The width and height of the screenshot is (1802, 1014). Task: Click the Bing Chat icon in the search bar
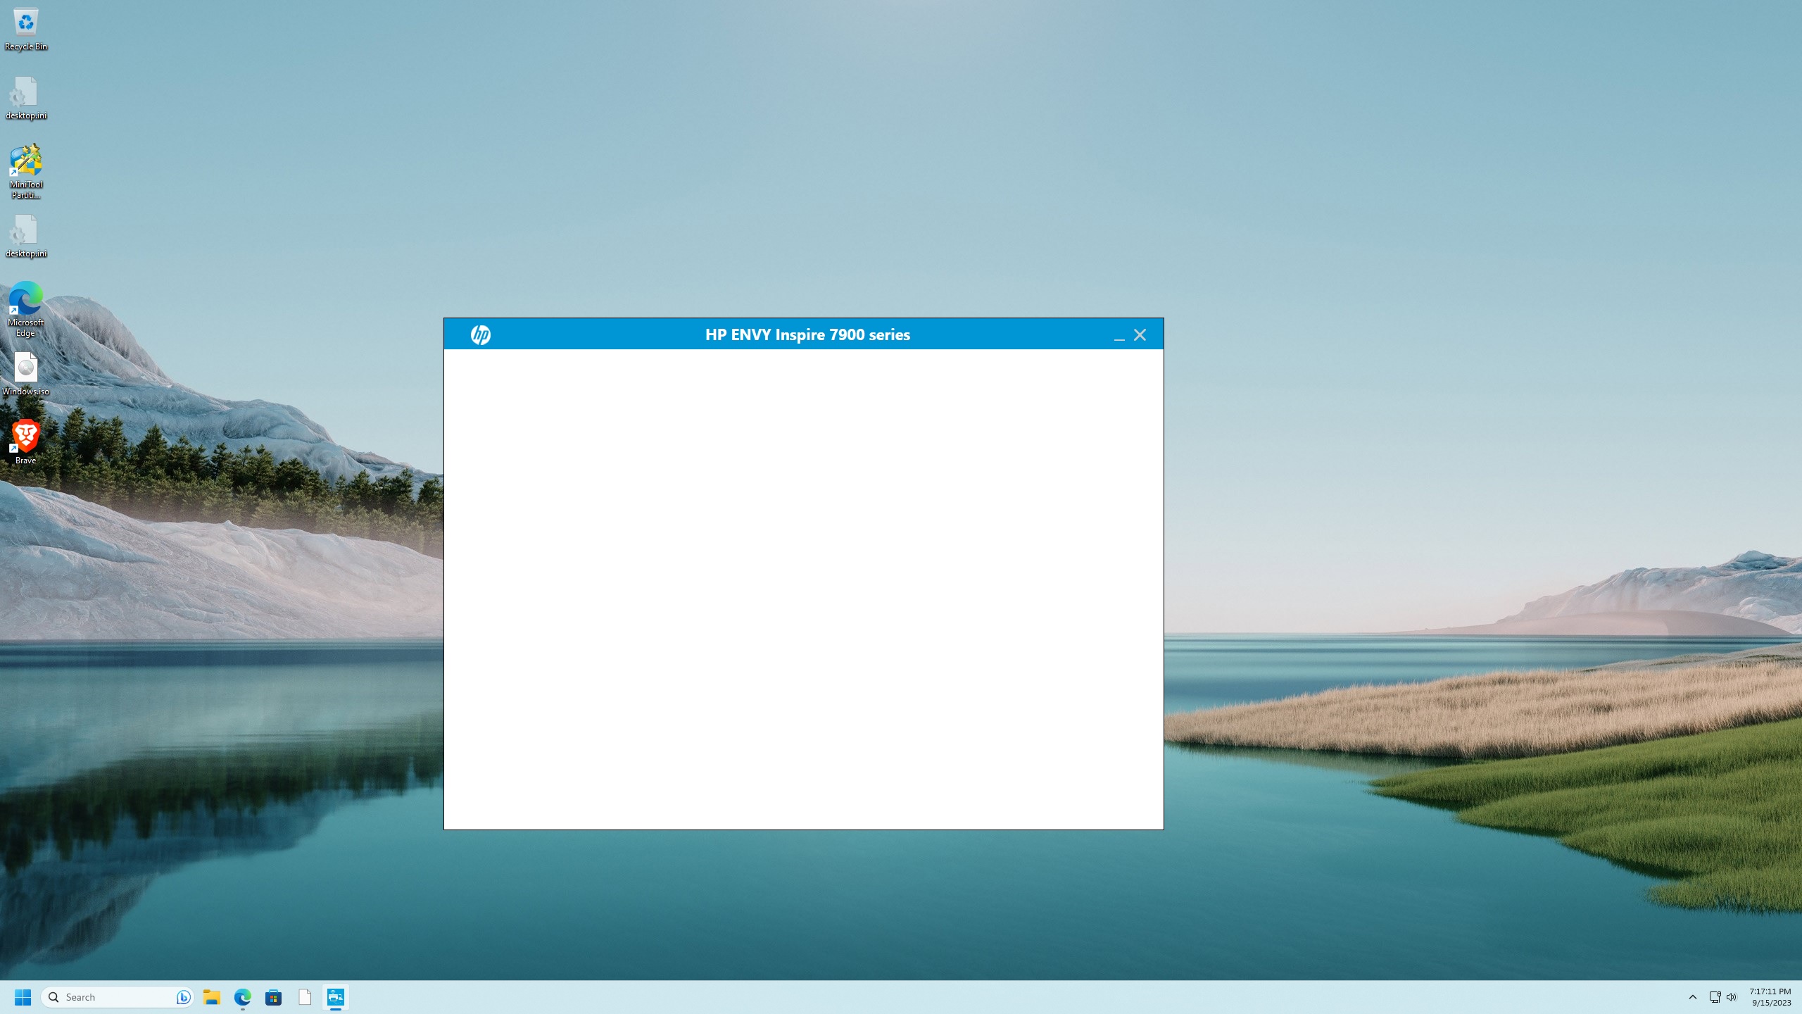(183, 997)
